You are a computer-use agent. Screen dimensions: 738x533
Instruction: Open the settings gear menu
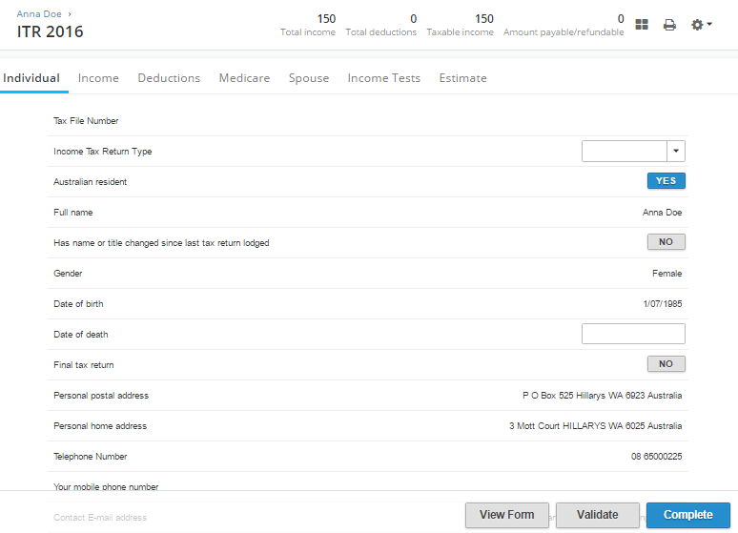pyautogui.click(x=701, y=25)
